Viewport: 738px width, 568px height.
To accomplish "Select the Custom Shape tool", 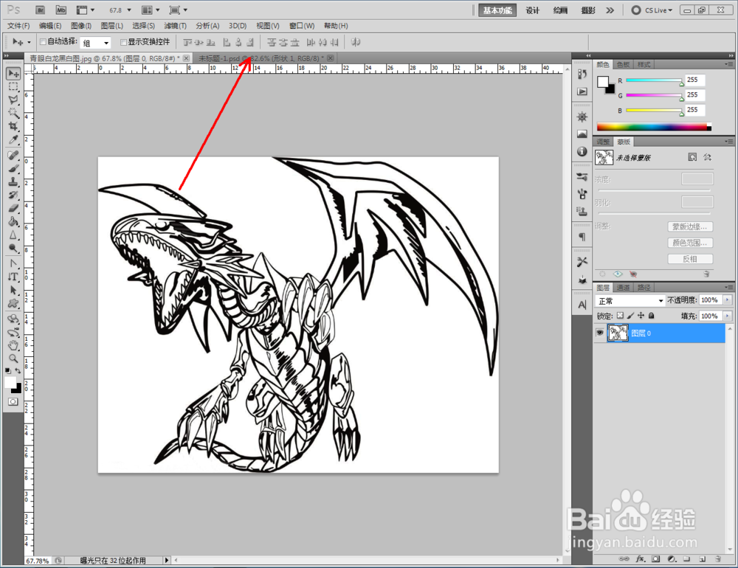I will pyautogui.click(x=13, y=303).
